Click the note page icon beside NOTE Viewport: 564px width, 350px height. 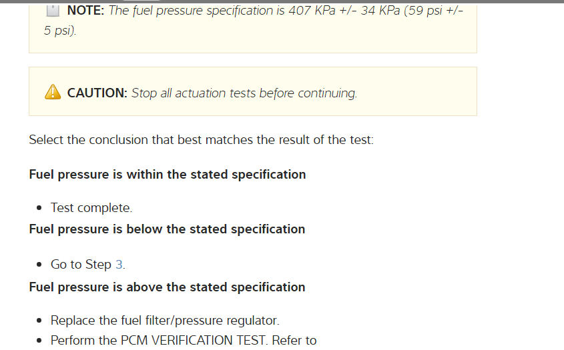53,10
